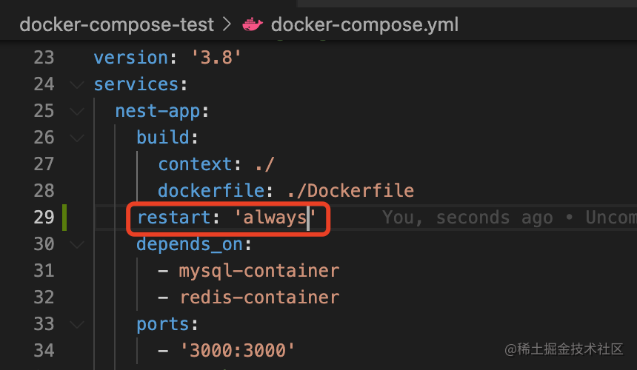Click the ./Dockerfile path text
The height and width of the screenshot is (370, 637).
(350, 191)
